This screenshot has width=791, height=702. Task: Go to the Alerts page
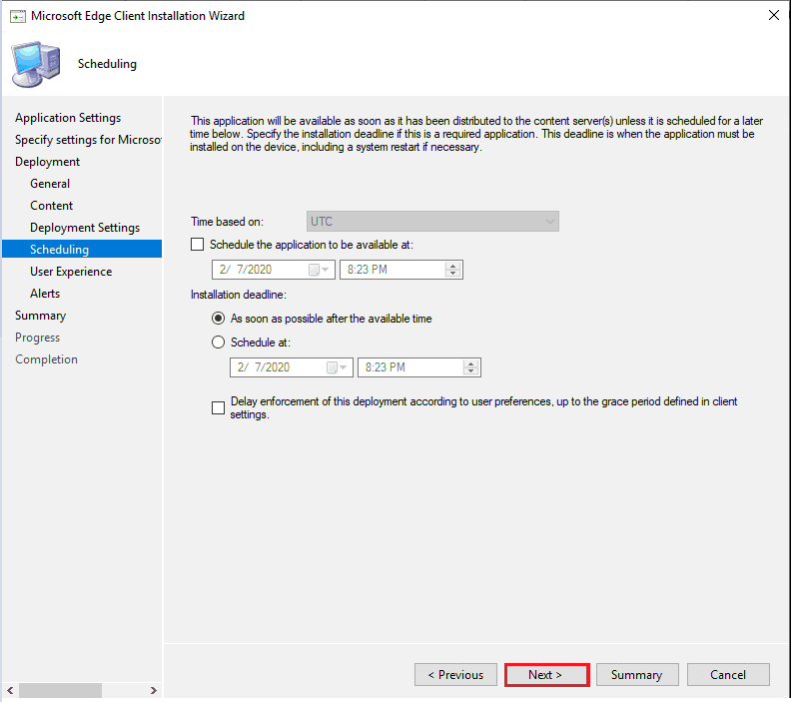pos(45,294)
